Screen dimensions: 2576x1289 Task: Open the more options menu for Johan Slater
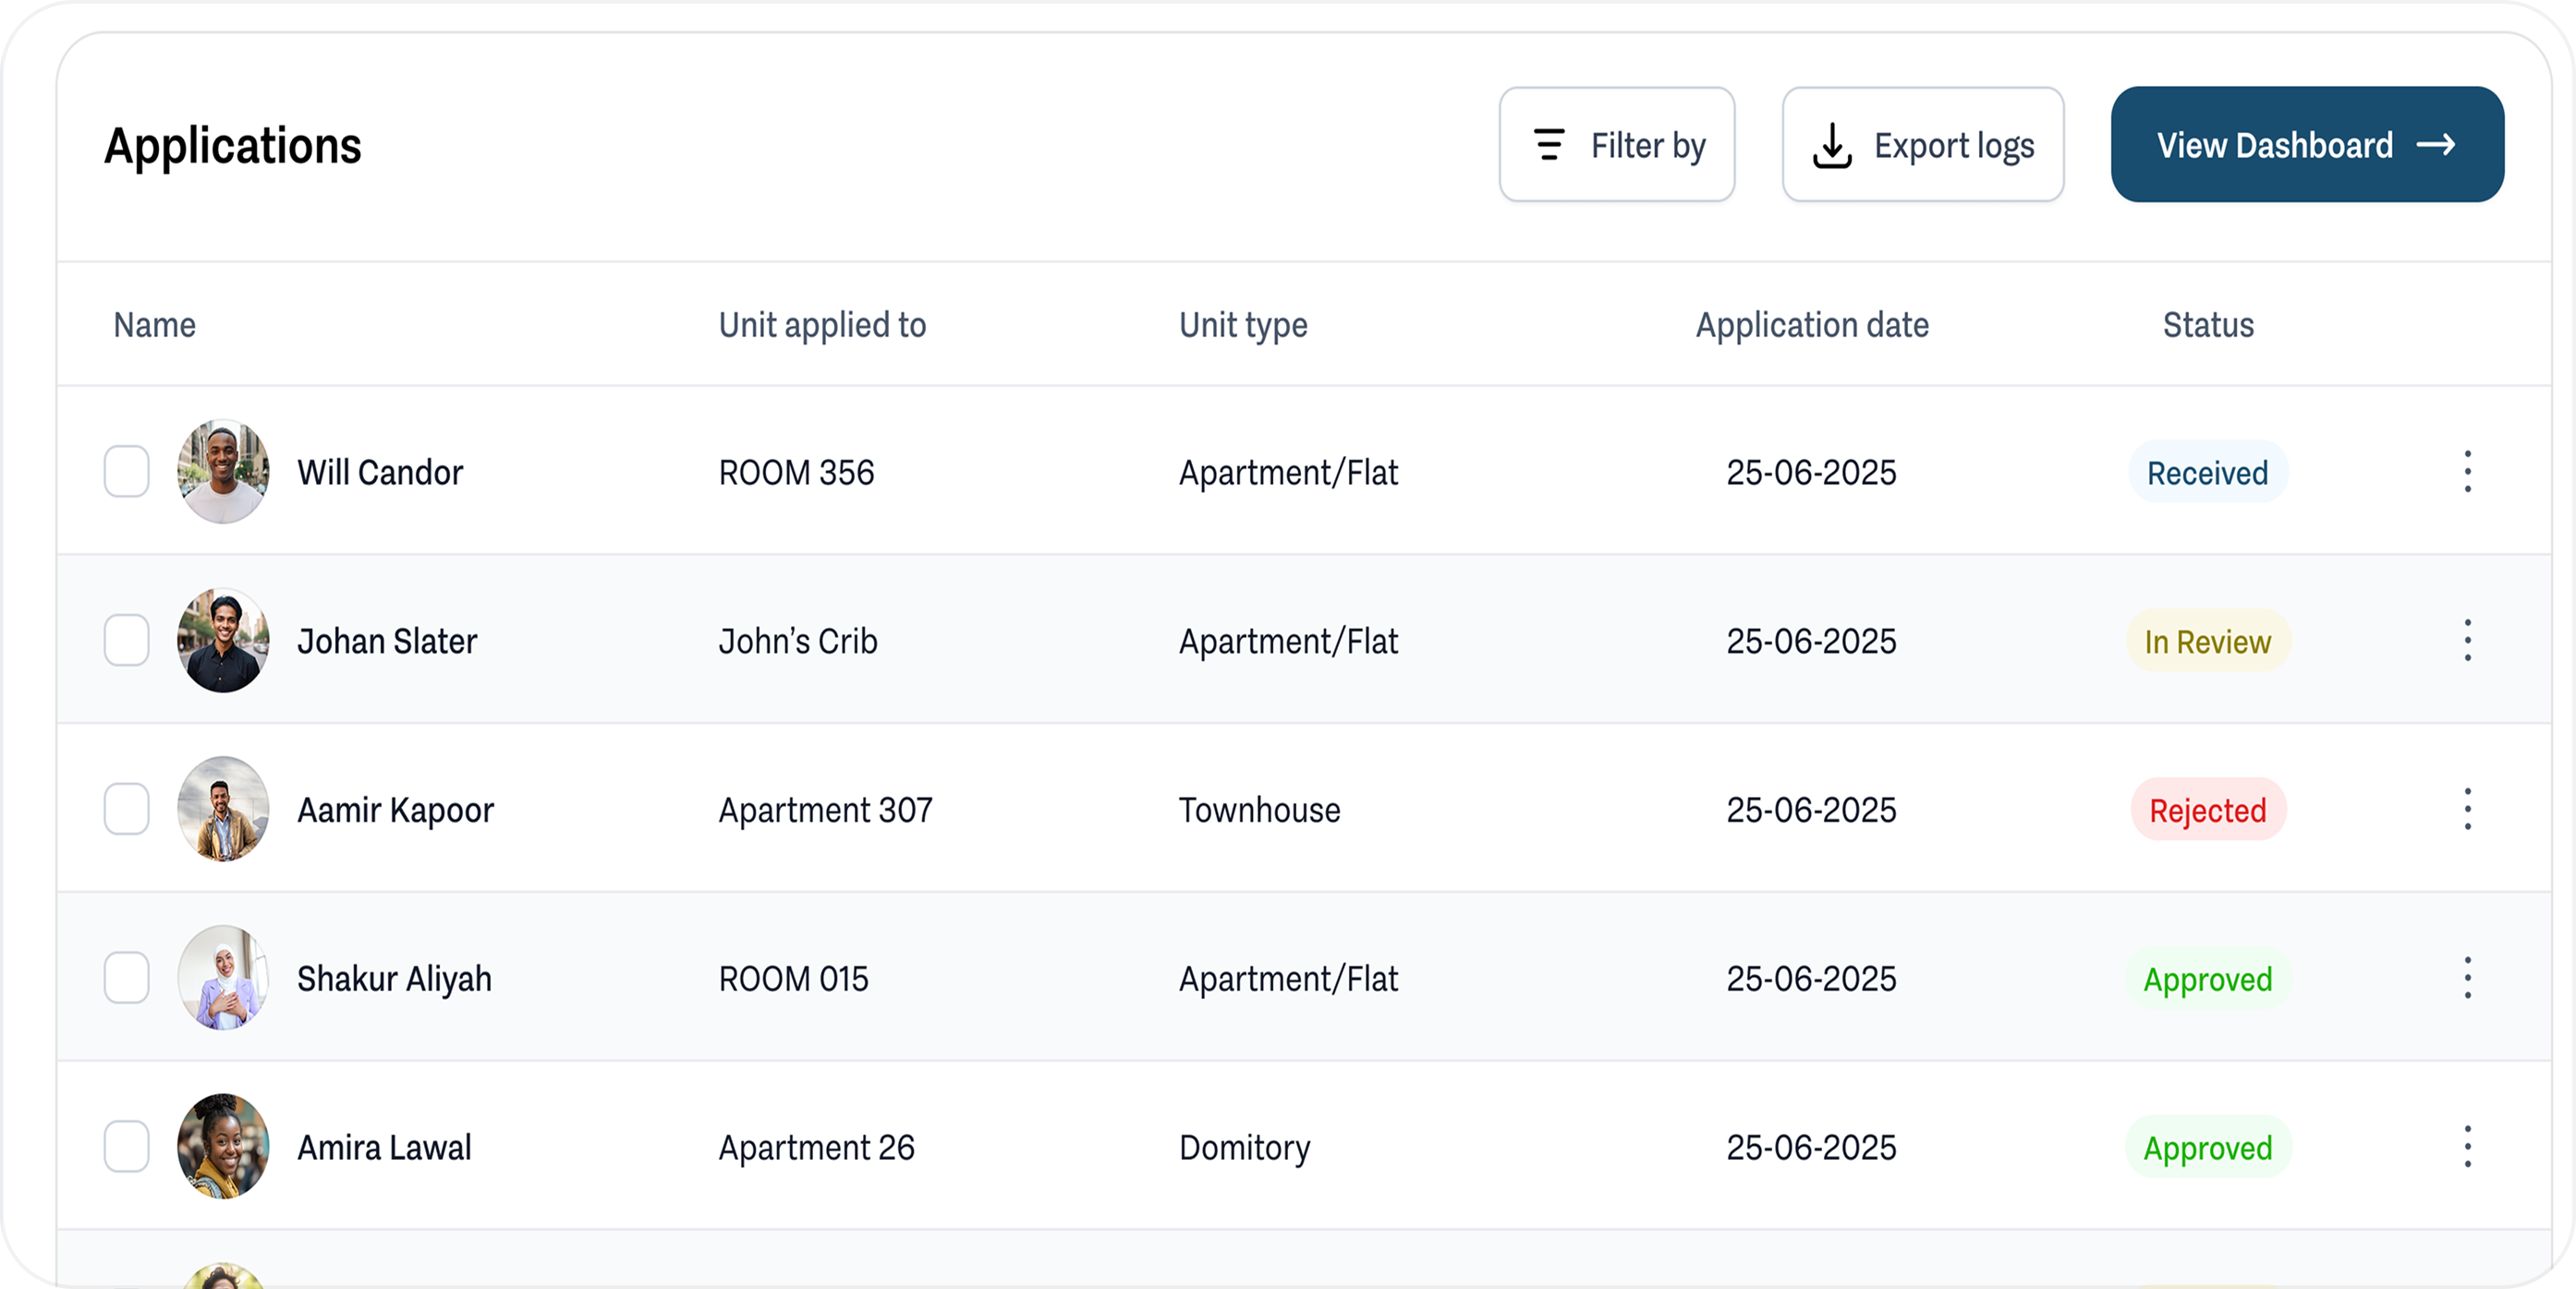[x=2467, y=641]
